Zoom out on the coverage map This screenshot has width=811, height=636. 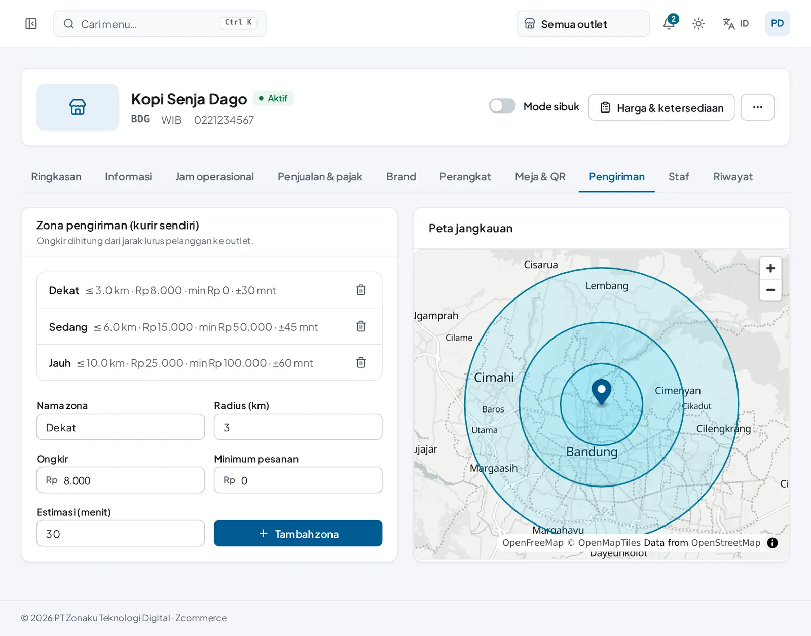[x=770, y=290]
